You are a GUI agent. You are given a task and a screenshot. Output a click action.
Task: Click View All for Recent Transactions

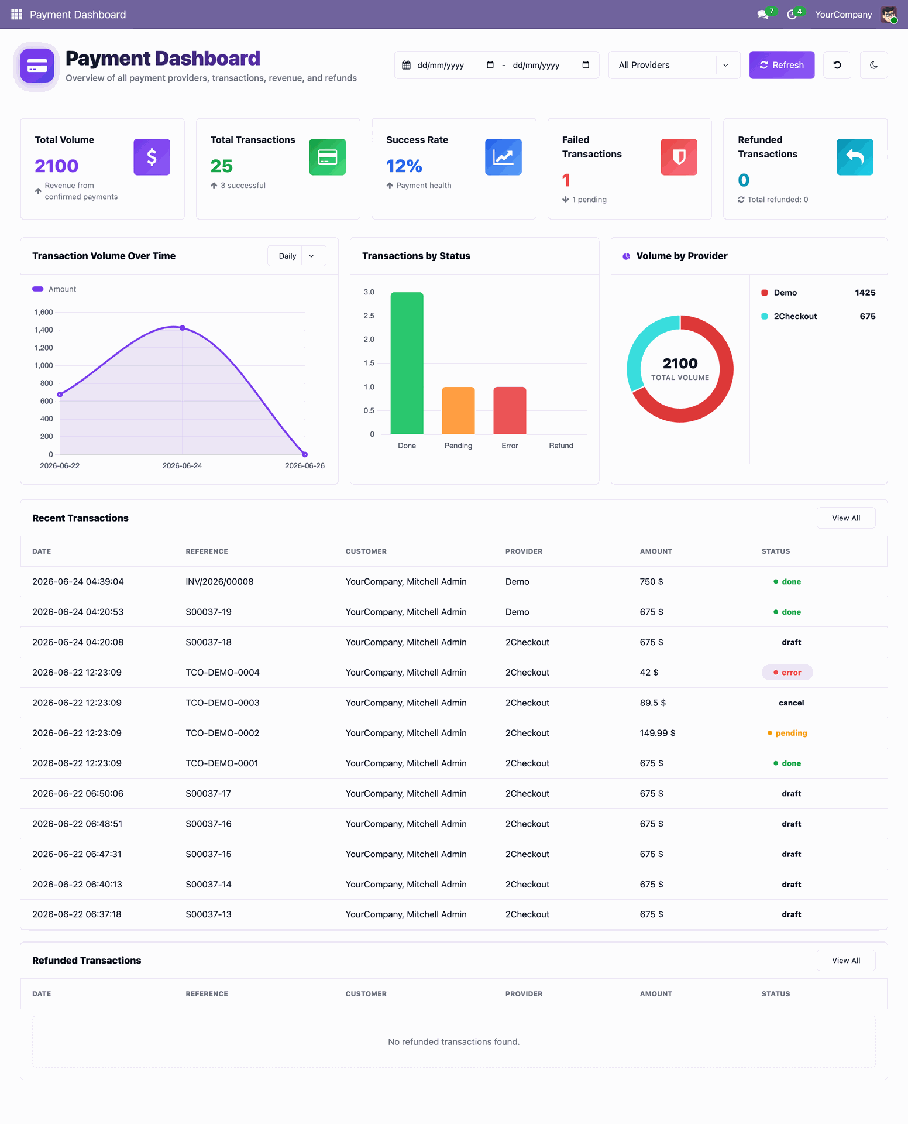pos(846,518)
